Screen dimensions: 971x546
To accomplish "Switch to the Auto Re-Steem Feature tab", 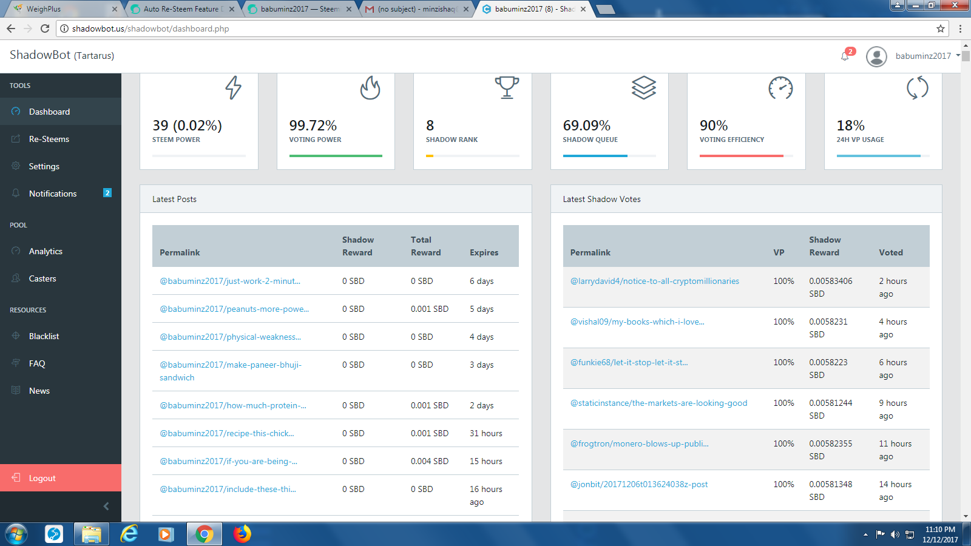I will [x=182, y=9].
